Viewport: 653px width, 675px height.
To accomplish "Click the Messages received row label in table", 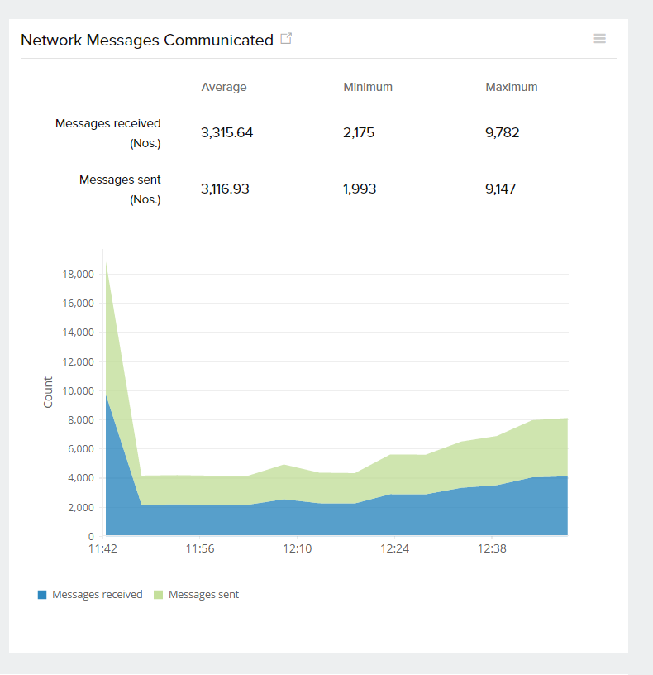I will [107, 123].
